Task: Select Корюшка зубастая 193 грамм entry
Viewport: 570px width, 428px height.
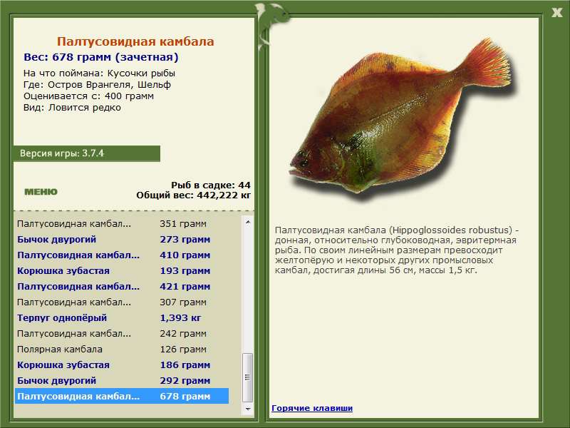Action: 114,271
